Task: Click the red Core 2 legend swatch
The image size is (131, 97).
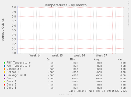Action: click(4, 85)
